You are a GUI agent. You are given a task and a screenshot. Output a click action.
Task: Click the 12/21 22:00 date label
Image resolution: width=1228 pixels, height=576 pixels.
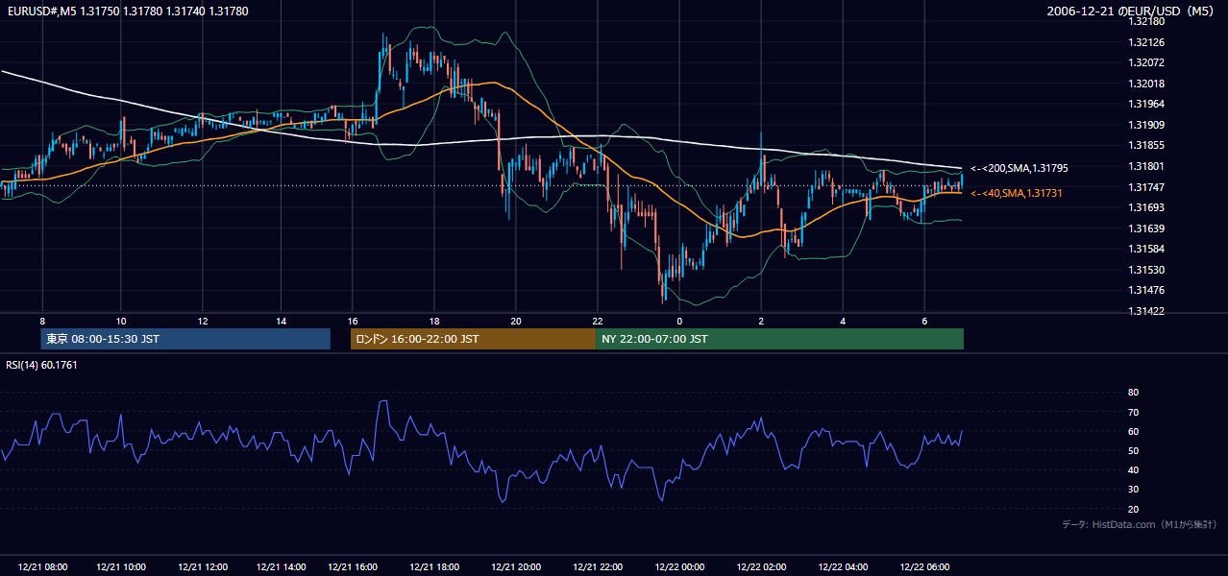point(598,567)
